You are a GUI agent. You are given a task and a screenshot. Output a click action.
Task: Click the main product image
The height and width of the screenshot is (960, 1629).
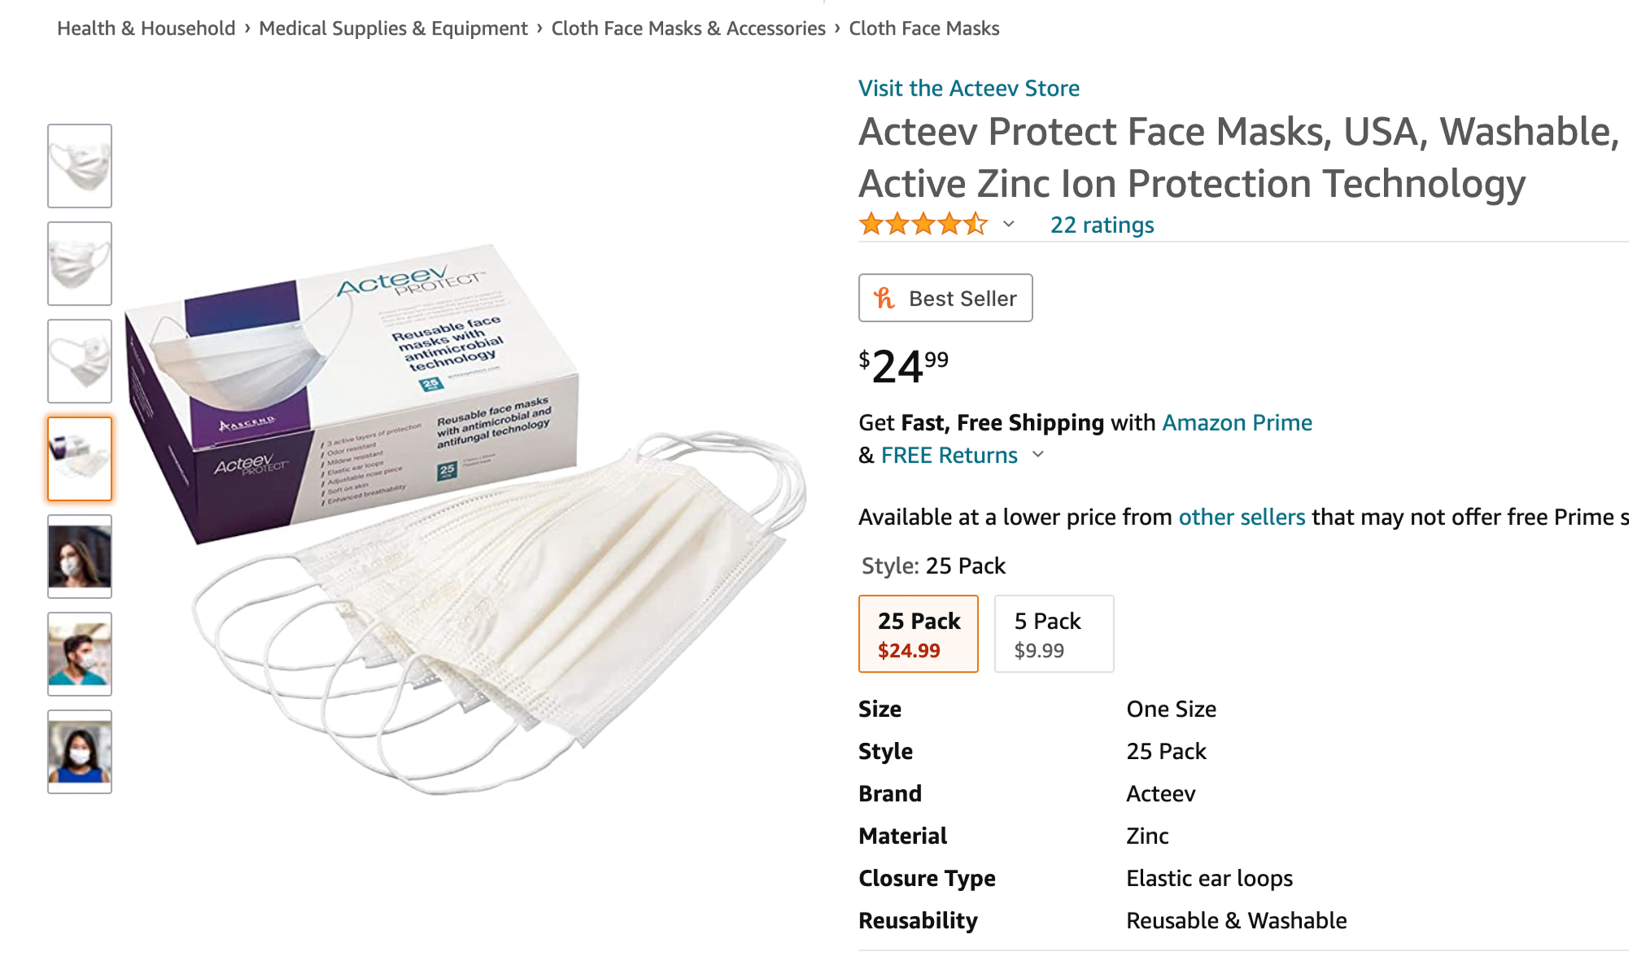click(x=465, y=517)
